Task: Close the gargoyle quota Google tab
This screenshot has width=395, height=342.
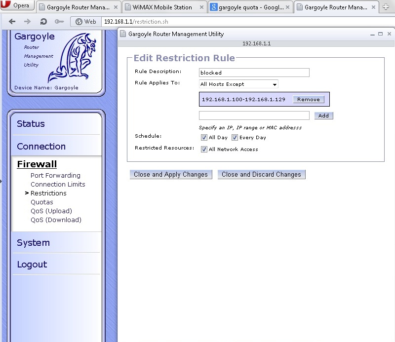Action: point(287,7)
